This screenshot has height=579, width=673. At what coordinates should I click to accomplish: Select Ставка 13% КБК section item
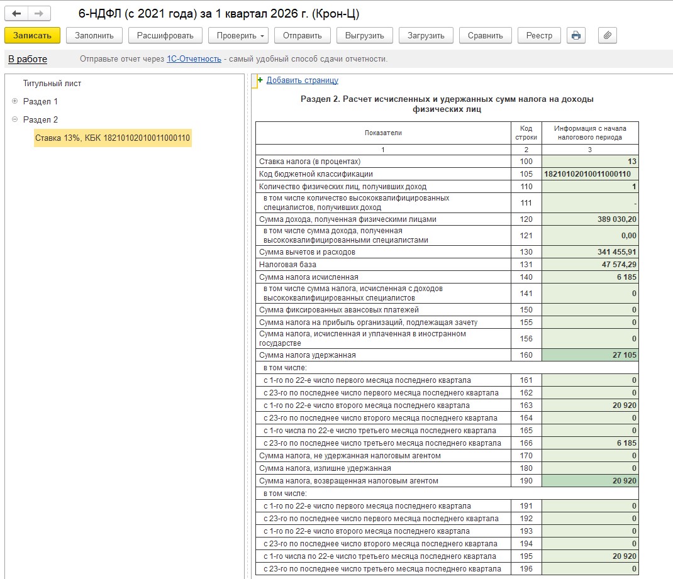[113, 138]
